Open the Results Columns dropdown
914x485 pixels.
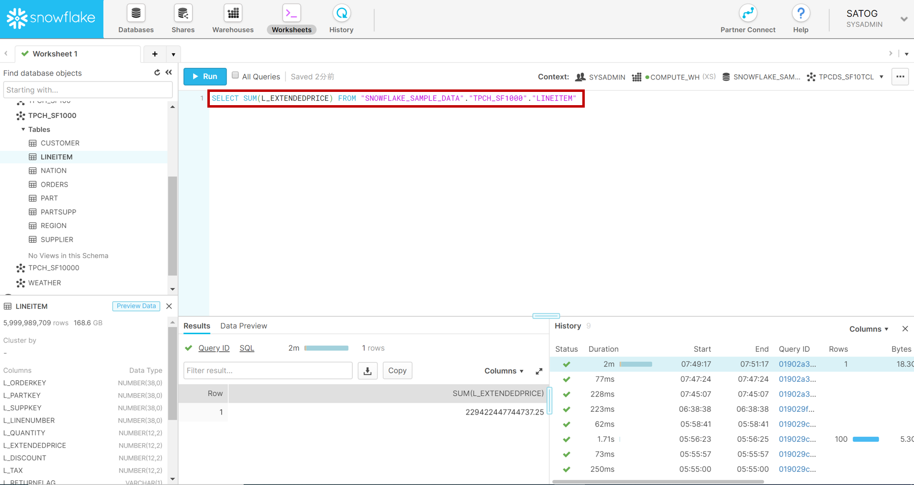(504, 371)
